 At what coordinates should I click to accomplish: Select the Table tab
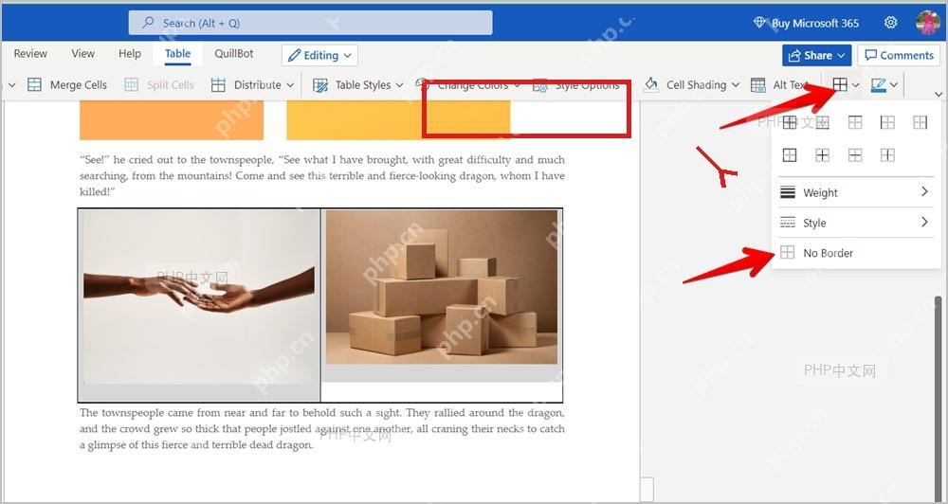(178, 54)
